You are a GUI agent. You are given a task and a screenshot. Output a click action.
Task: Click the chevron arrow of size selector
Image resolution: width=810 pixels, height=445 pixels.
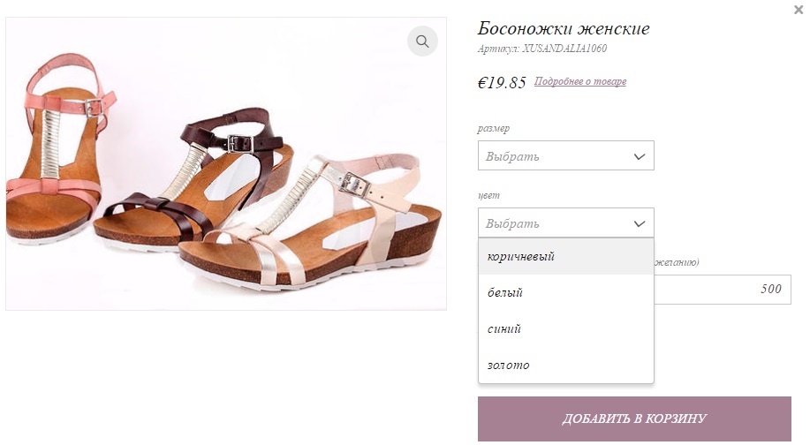(640, 156)
